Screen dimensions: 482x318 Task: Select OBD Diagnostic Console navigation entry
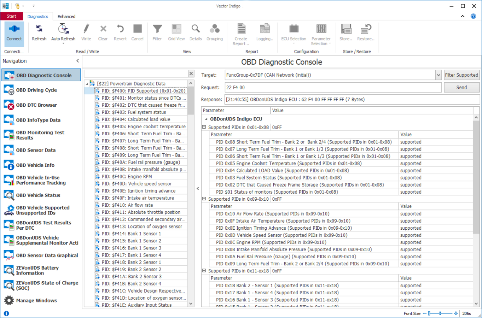coord(41,75)
